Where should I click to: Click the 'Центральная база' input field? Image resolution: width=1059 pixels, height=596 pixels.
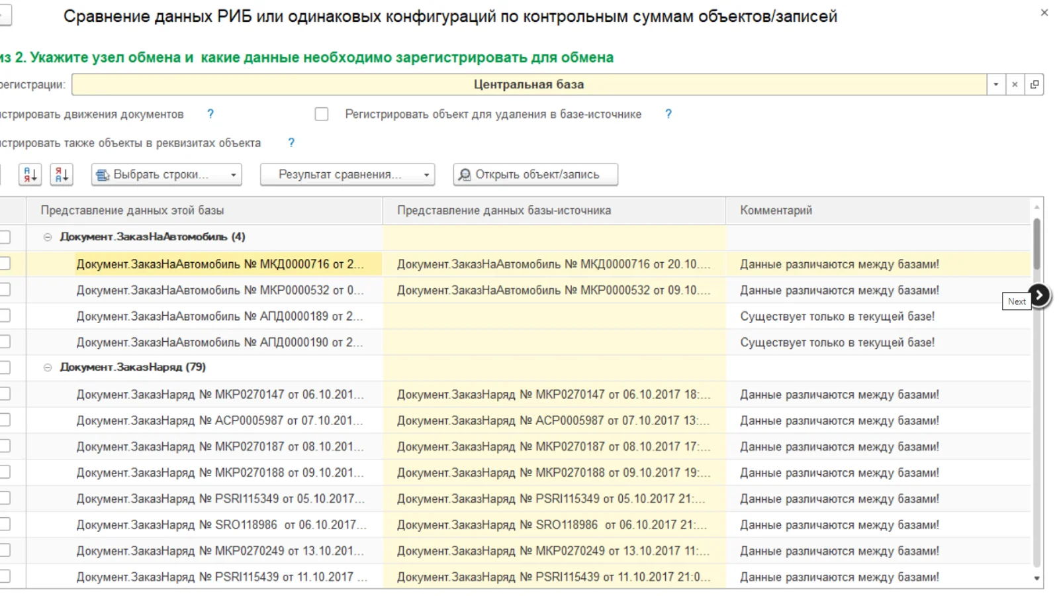pos(529,85)
